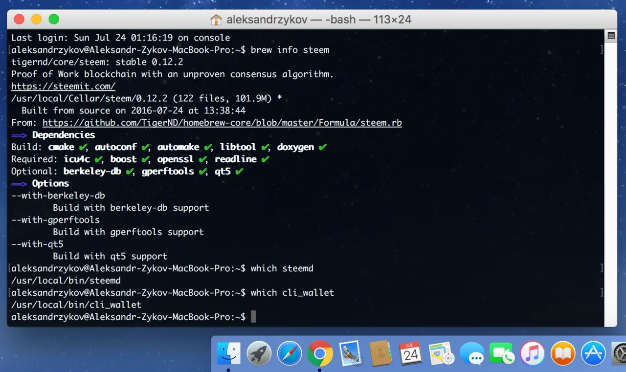Open the GitHub steem.rb formula URL
This screenshot has width=626, height=372.
coord(222,123)
